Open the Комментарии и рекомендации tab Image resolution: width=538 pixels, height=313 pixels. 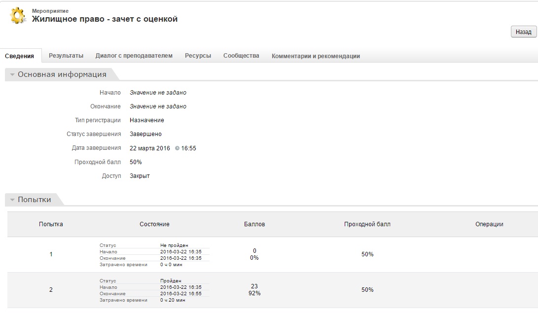(316, 56)
